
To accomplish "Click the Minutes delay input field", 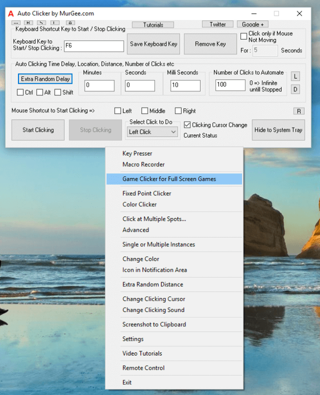I will click(x=99, y=85).
